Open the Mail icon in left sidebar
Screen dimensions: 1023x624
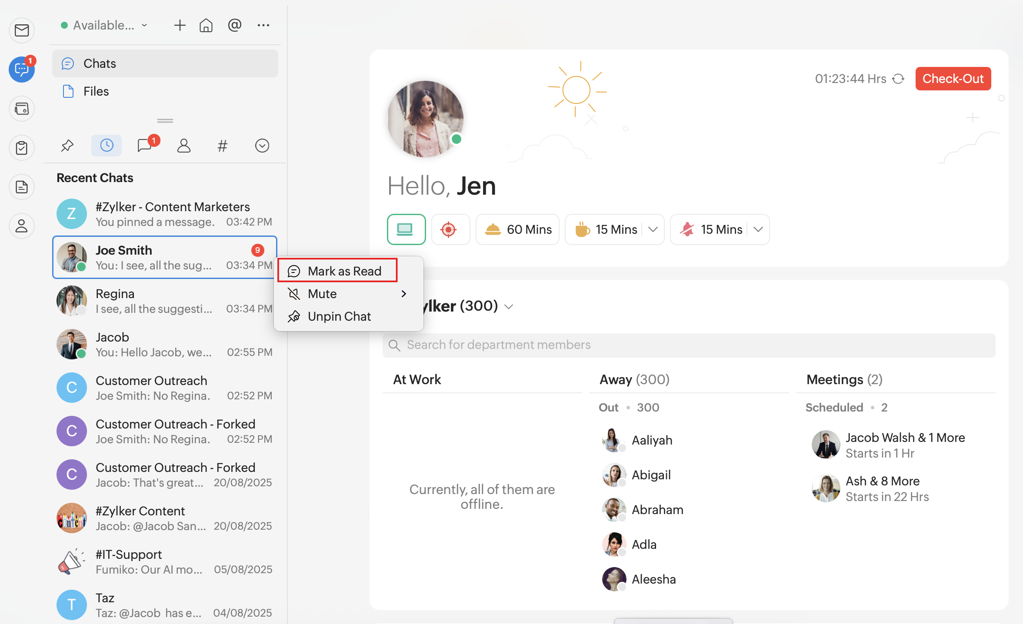point(22,30)
